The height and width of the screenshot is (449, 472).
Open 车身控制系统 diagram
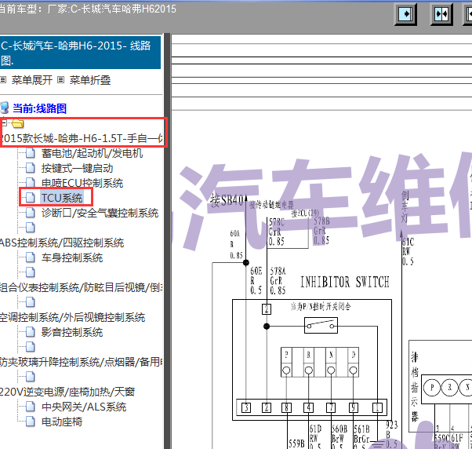pos(72,257)
